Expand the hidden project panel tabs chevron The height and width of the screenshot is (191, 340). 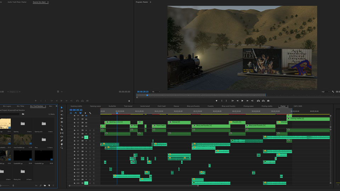click(x=56, y=106)
